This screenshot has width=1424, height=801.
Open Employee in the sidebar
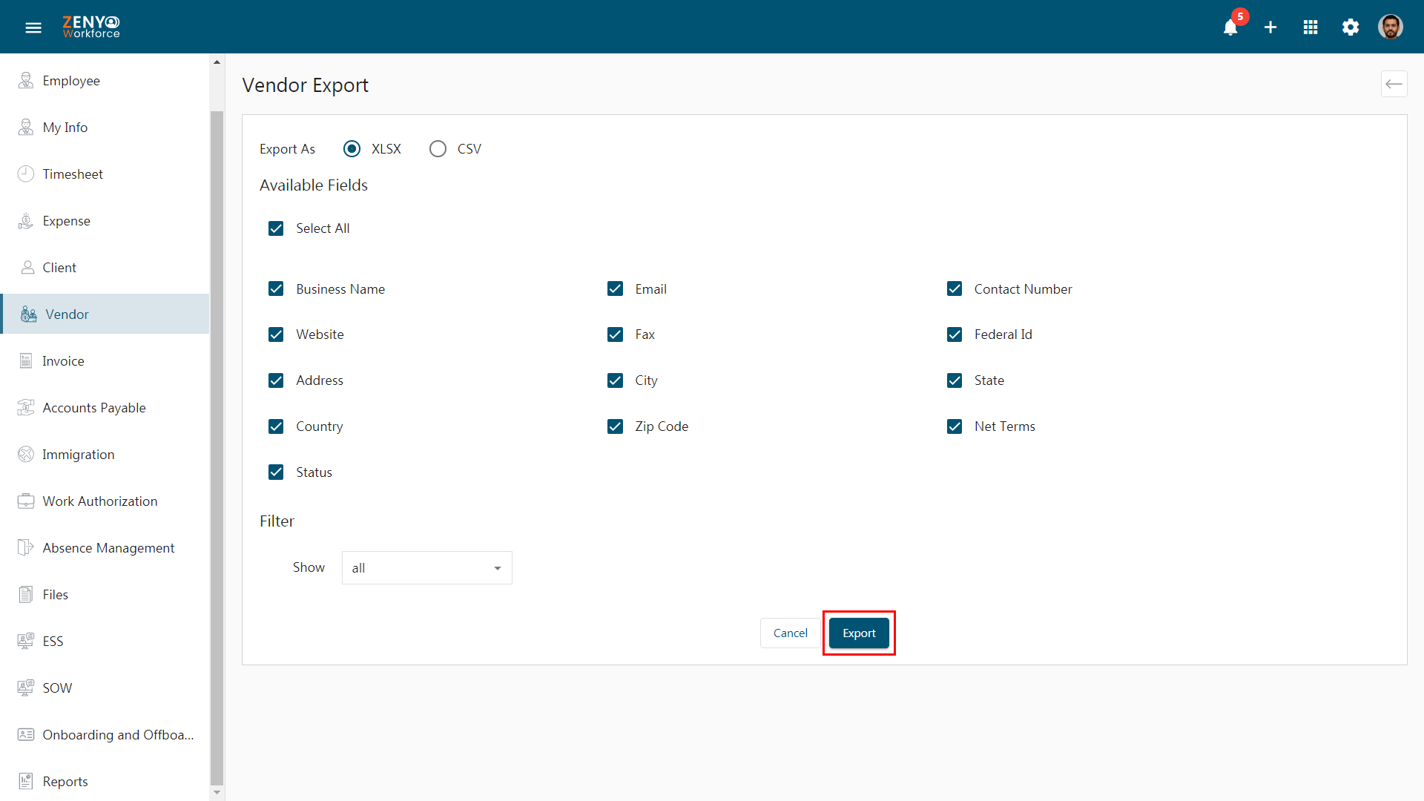click(x=105, y=81)
